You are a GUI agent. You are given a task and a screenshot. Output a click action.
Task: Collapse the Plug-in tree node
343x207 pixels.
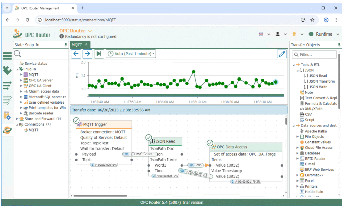click(x=17, y=69)
